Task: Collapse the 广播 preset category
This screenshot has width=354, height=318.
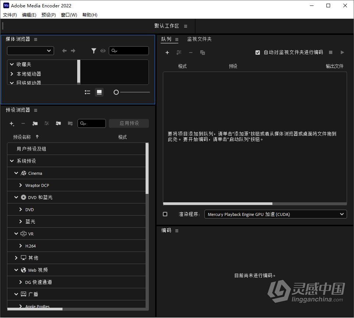Action: [x=16, y=294]
